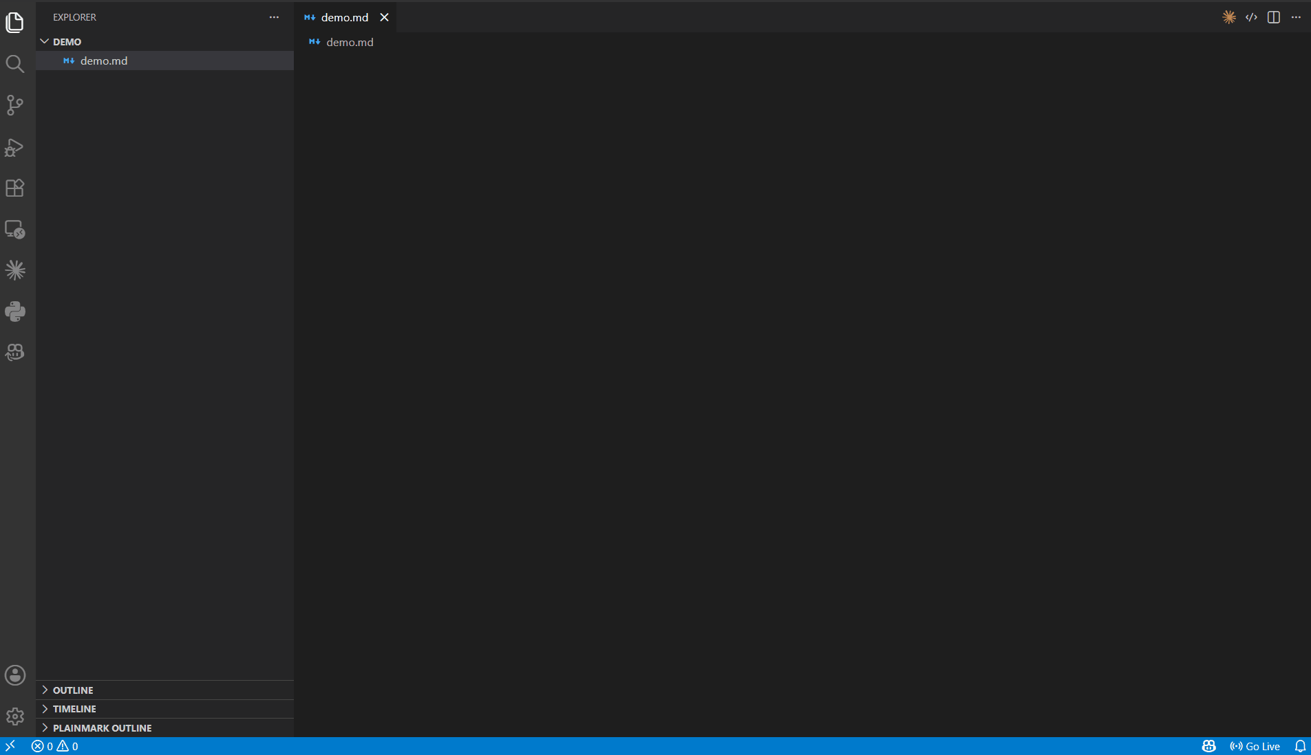Select demo.md file in Explorer tree

click(x=165, y=61)
